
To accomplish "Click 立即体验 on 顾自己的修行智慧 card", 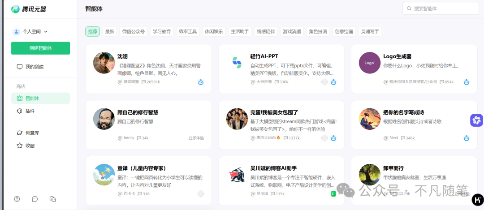I will point(196,138).
